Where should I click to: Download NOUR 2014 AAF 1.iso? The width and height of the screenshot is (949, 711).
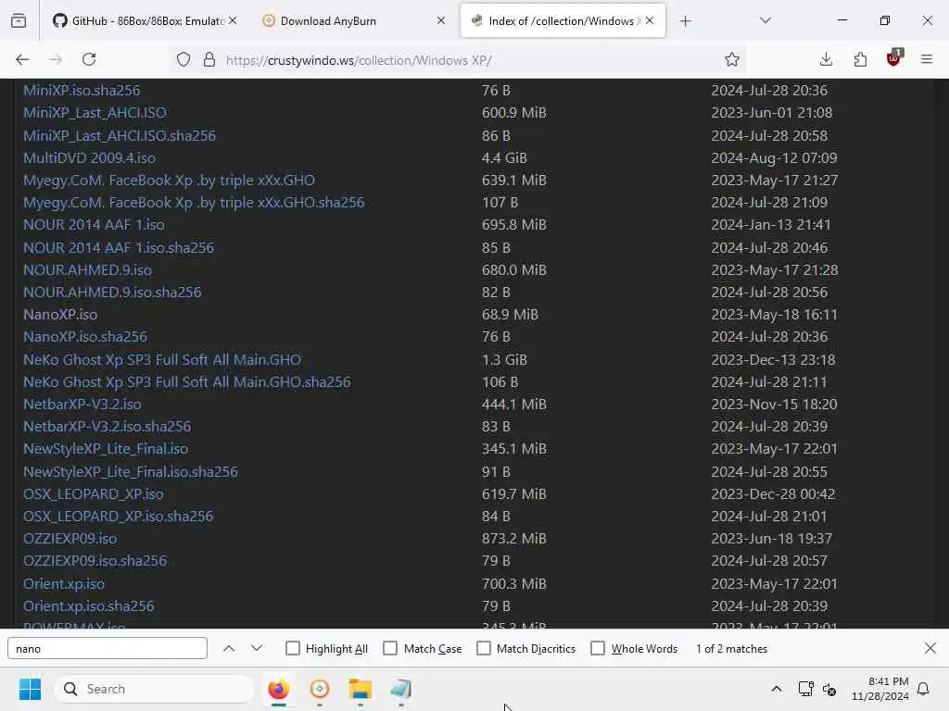(x=94, y=225)
